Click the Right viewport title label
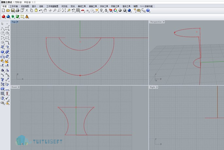This screenshot has height=150, width=224. [152, 87]
